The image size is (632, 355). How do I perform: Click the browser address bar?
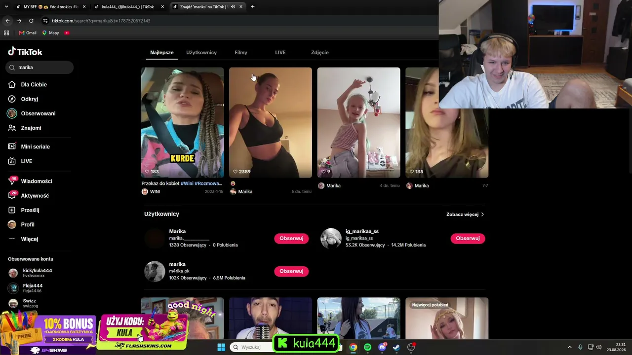(237, 21)
